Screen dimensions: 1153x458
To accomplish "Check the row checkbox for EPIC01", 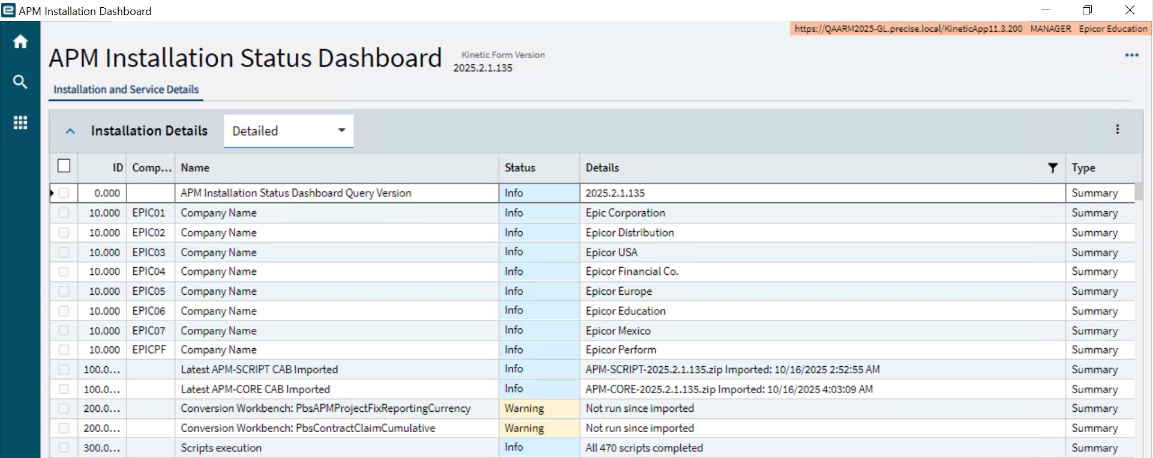I will (x=64, y=213).
